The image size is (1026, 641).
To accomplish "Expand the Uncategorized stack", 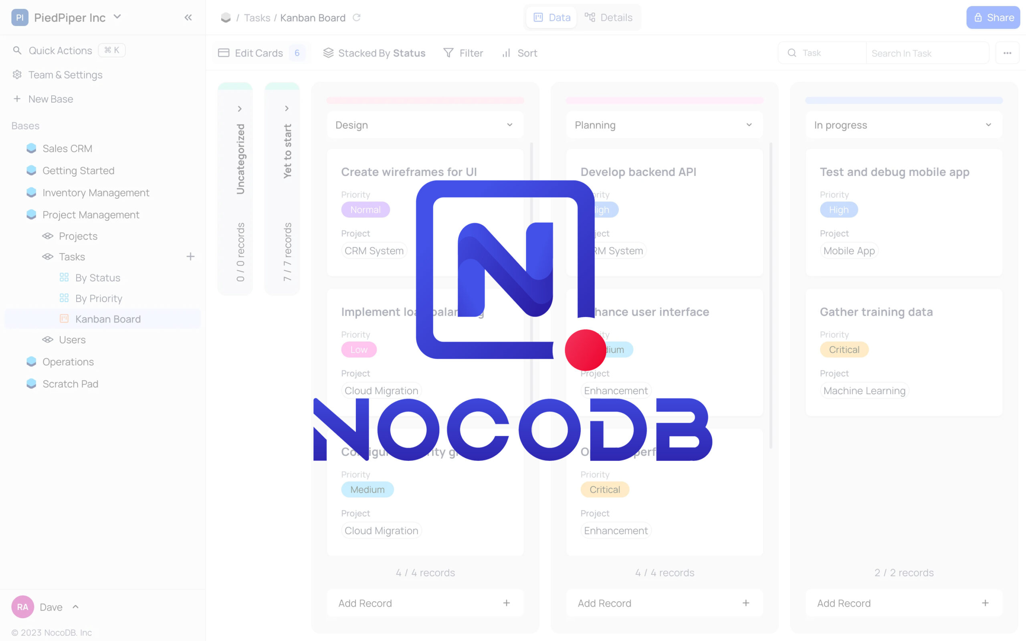I will pyautogui.click(x=240, y=108).
